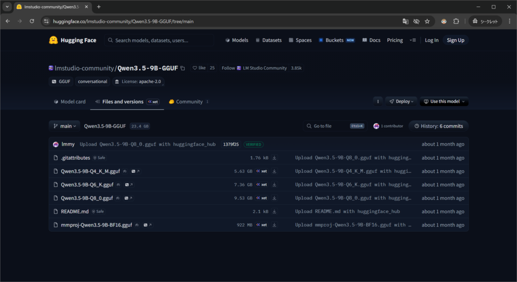Click the xet badge on the Q8_0.gguf row
The height and width of the screenshot is (282, 517).
click(262, 198)
